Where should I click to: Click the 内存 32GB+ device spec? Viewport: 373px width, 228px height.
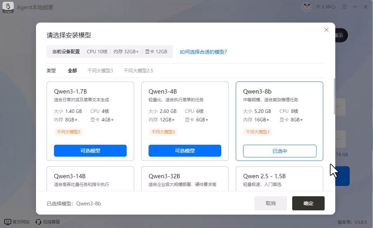coord(126,52)
